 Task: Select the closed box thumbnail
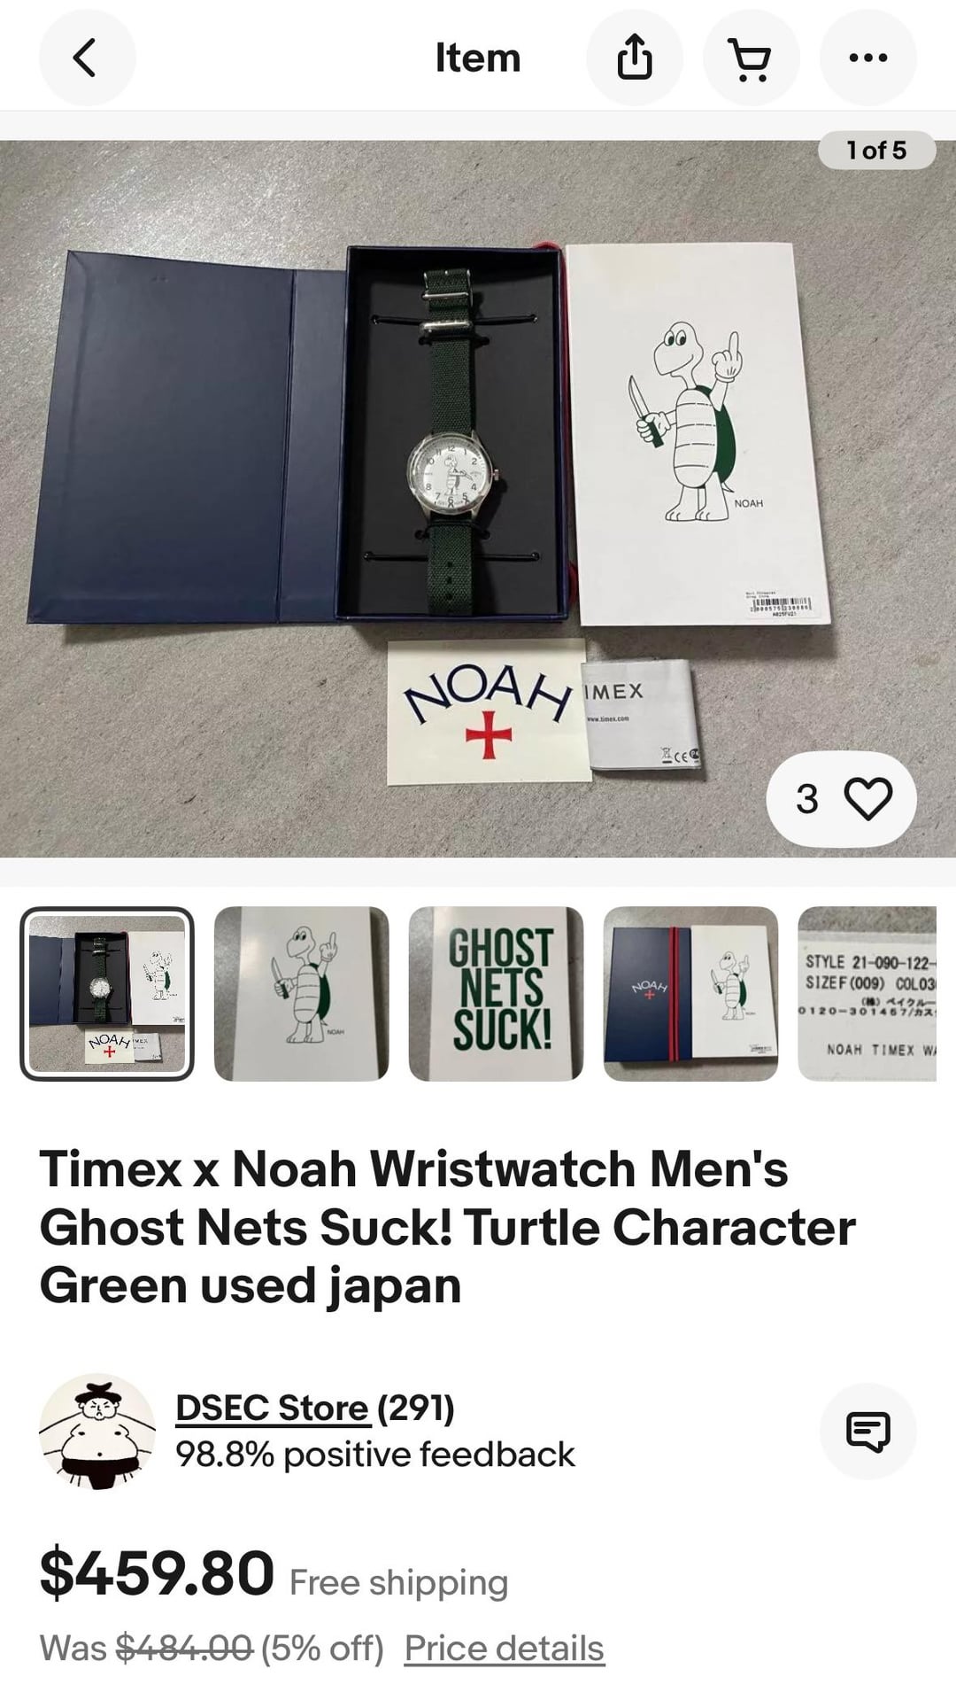[691, 994]
